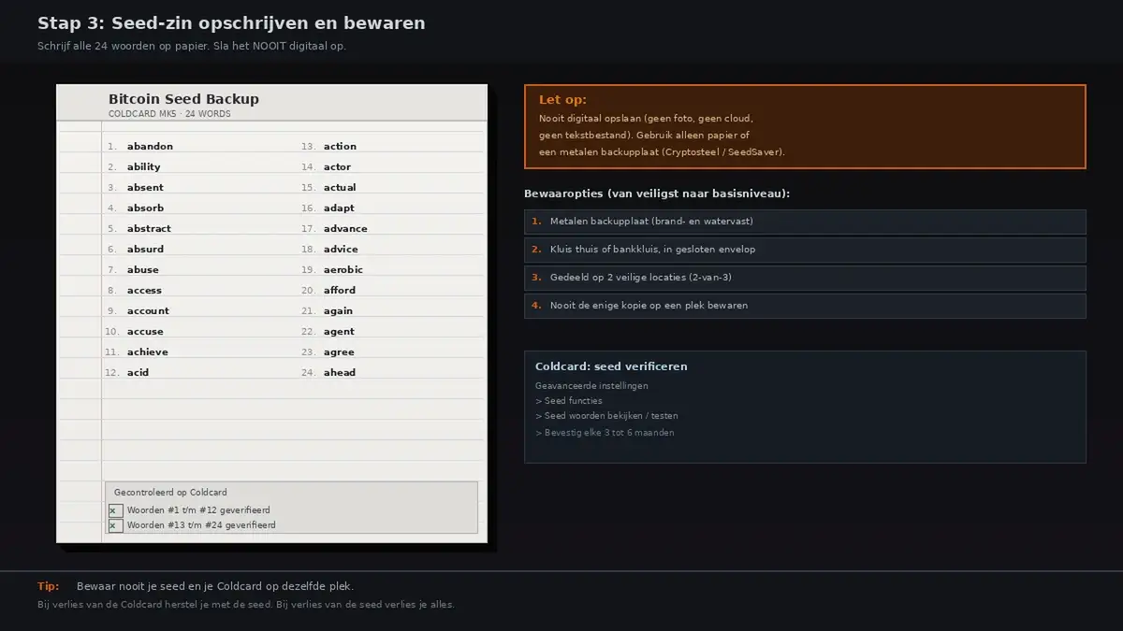Click the Geavanceerde instellingen menu line
The height and width of the screenshot is (631, 1123).
point(591,386)
